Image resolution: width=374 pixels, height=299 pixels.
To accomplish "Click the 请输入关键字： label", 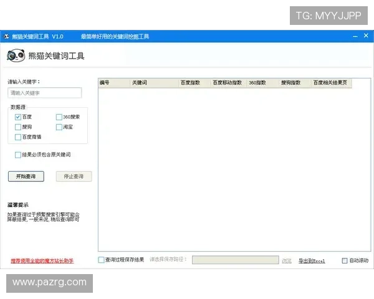I will 24,82.
